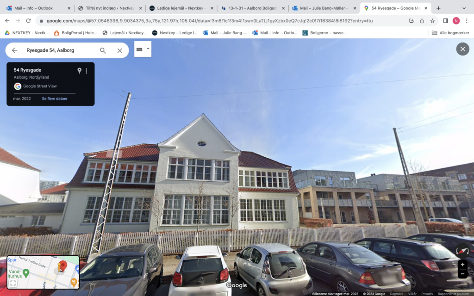Click the location pin icon on the info card
This screenshot has height=296, width=474.
[x=79, y=71]
